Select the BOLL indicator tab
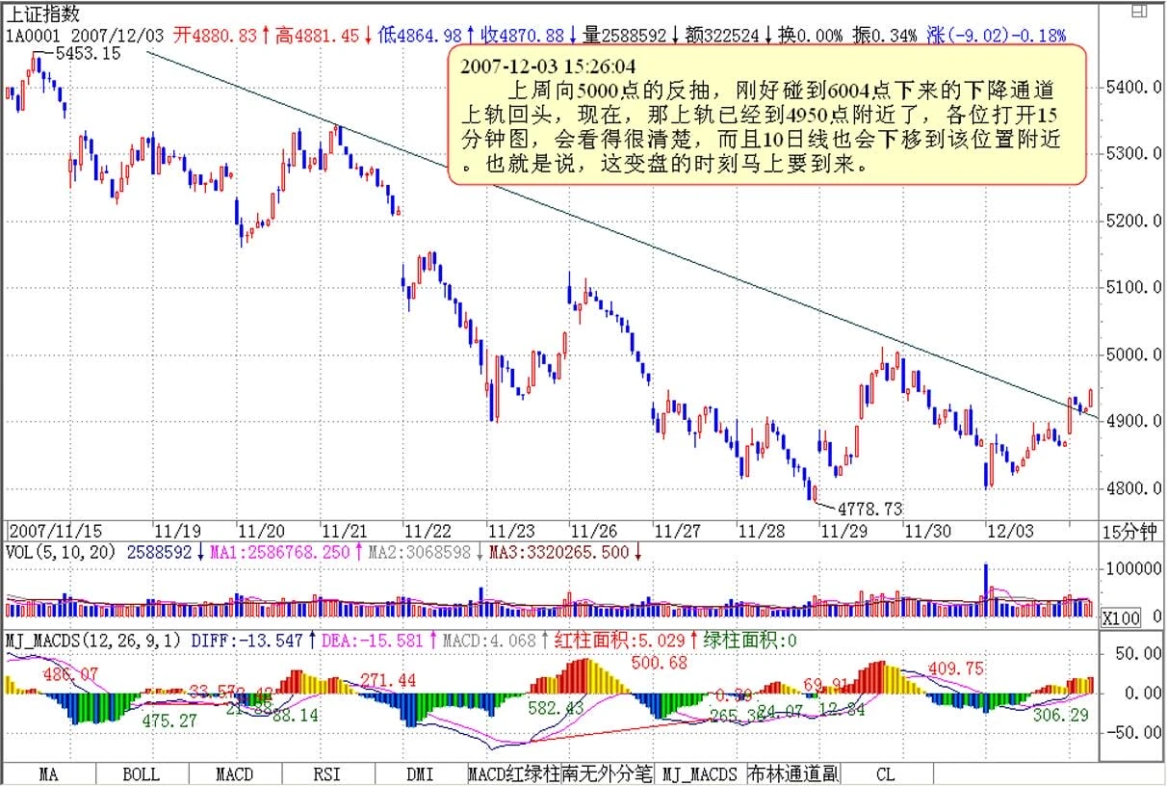The image size is (1167, 786). point(142,774)
